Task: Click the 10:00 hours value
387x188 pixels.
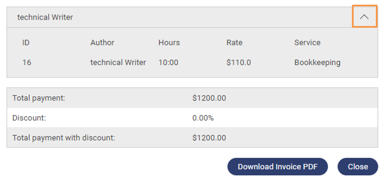Action: pyautogui.click(x=168, y=63)
